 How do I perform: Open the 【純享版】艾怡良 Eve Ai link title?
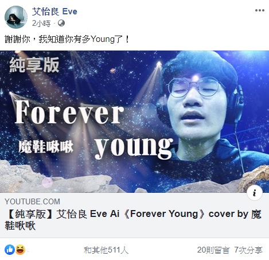click(x=133, y=220)
